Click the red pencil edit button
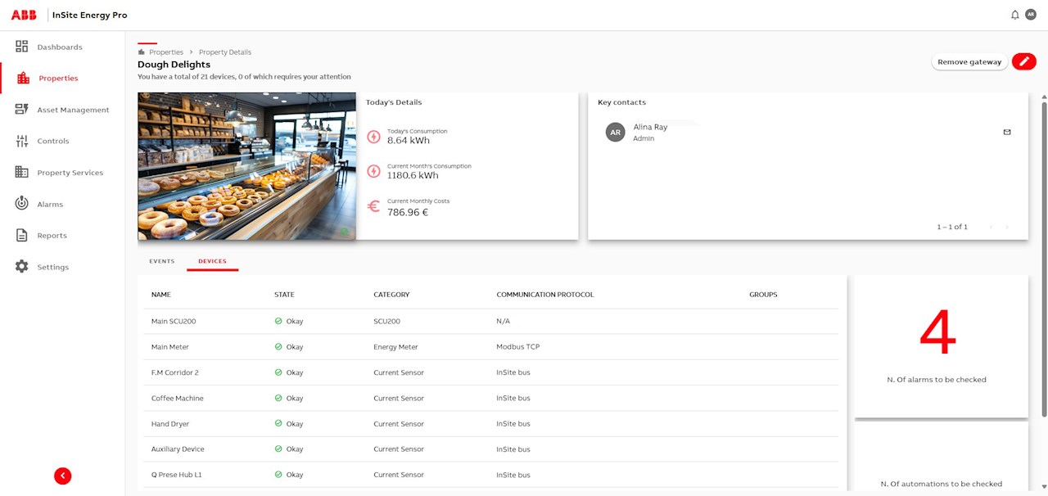Screen dimensions: 1048x496 [1024, 61]
